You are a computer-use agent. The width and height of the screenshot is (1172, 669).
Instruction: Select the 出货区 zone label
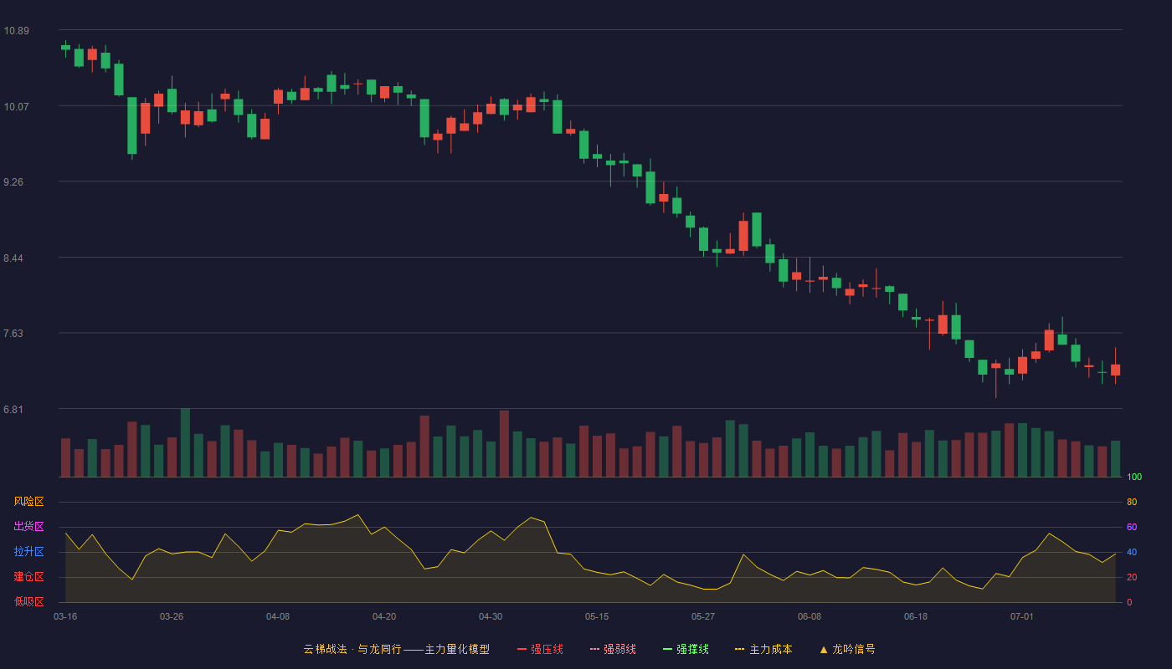click(28, 527)
